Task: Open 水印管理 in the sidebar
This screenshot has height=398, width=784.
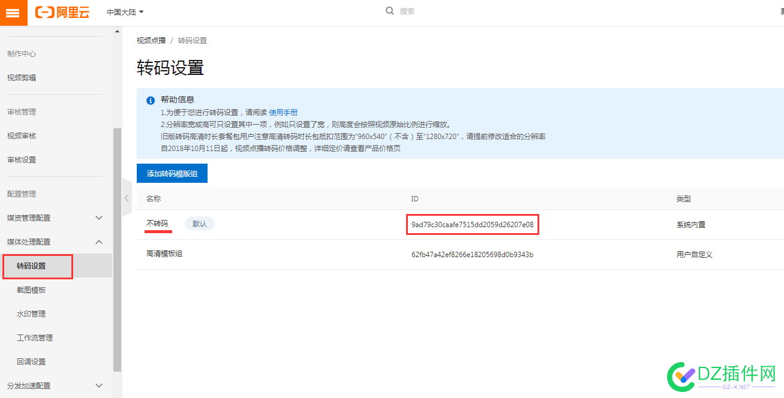Action: click(x=31, y=314)
